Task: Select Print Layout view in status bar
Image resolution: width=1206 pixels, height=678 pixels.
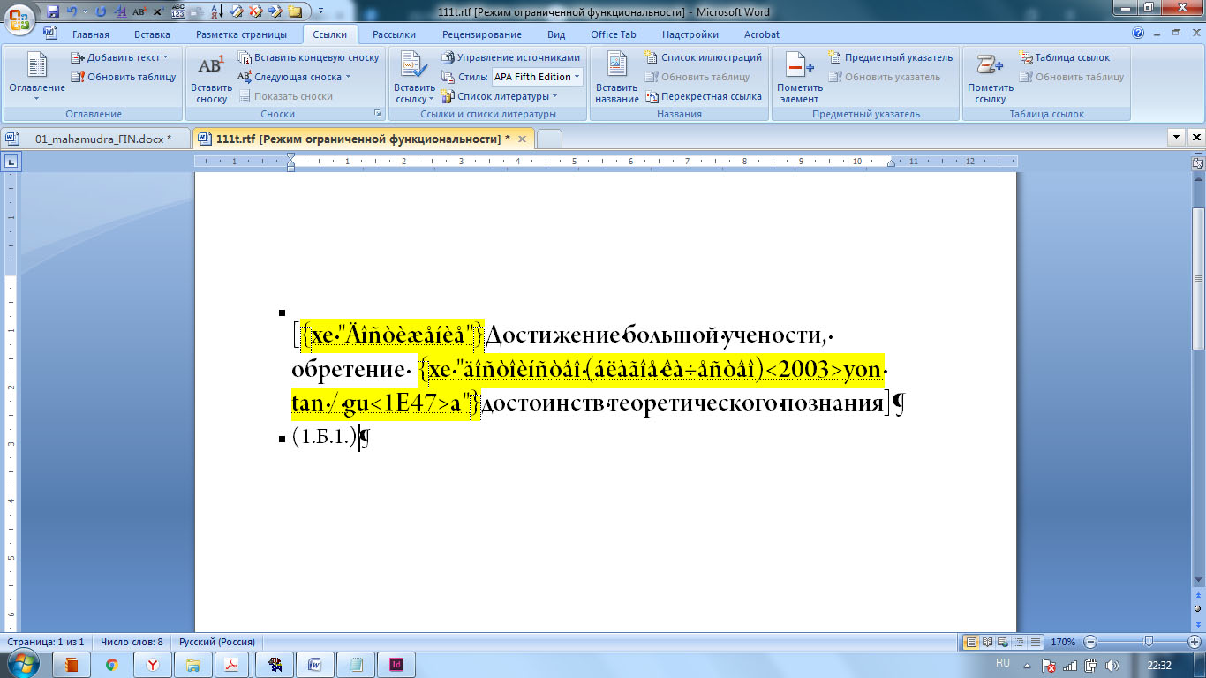Action: [x=972, y=642]
